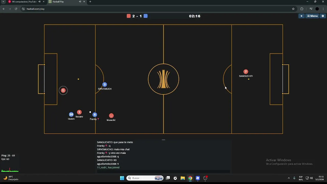Click the microphone icon in system tray
Viewport: 327px width, 184px height.
point(294,178)
